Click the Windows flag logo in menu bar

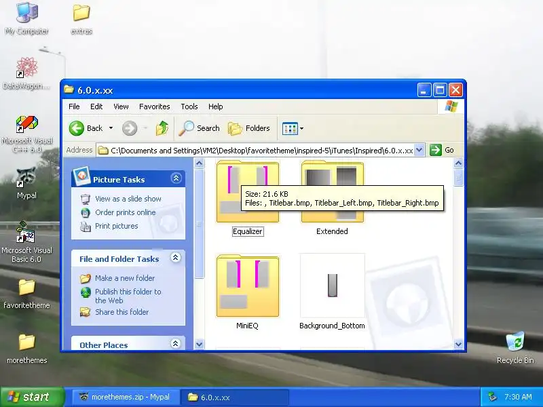pos(451,106)
